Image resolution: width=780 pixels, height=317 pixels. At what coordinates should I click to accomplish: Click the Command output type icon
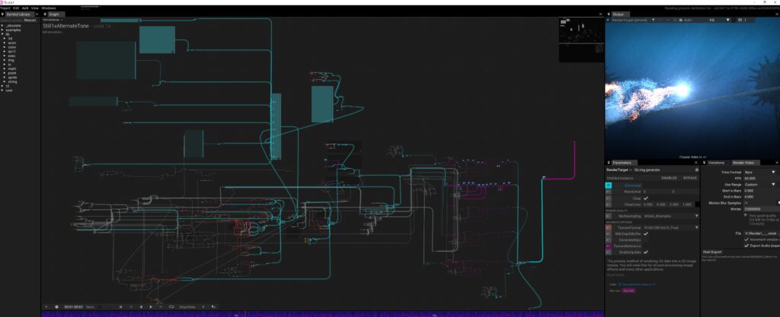[609, 185]
